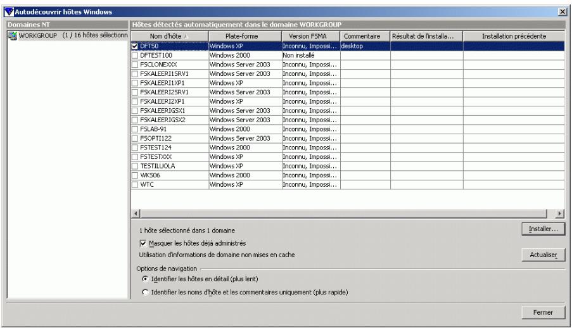Click '1 hôte sélectionné dans 1 domaine' status text
Viewport: 572px width, 328px height.
pyautogui.click(x=187, y=230)
